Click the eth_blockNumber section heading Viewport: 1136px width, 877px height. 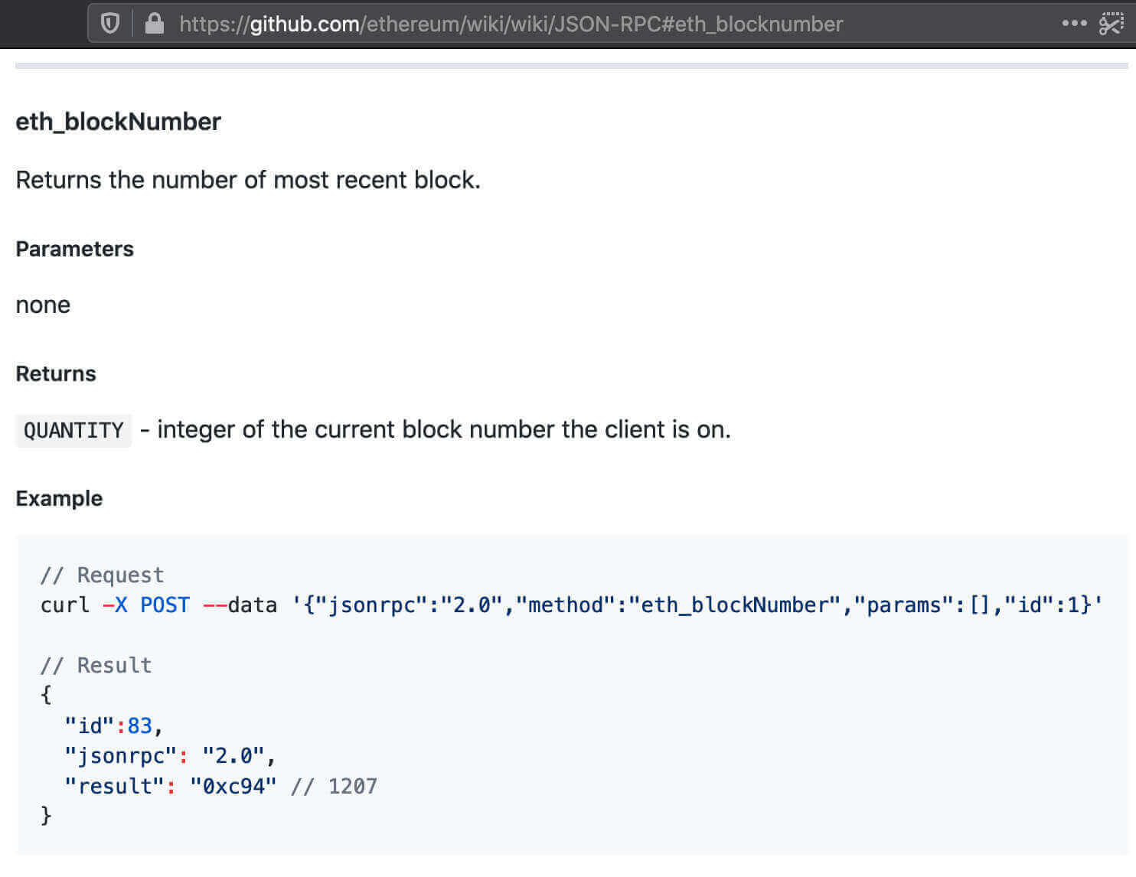pos(118,122)
